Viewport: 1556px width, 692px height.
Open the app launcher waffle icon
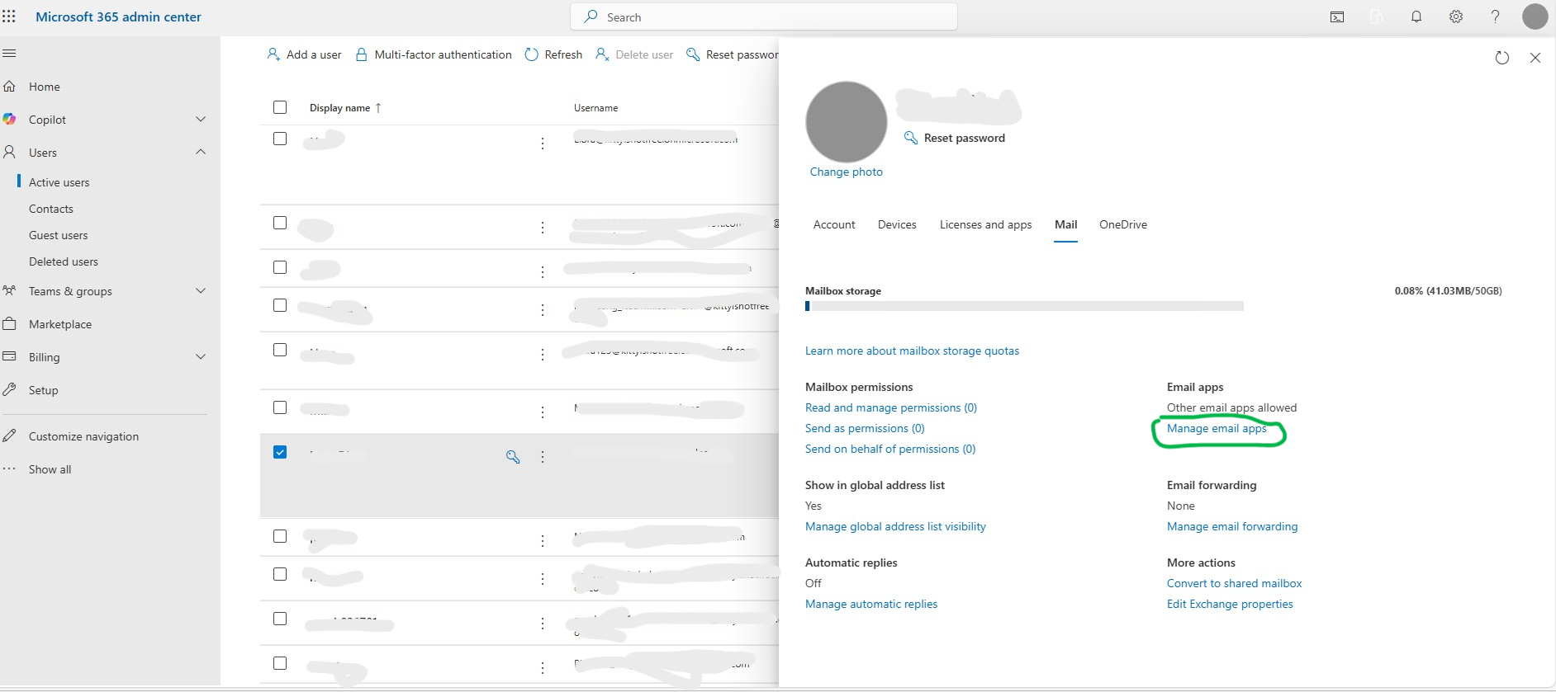[x=9, y=16]
